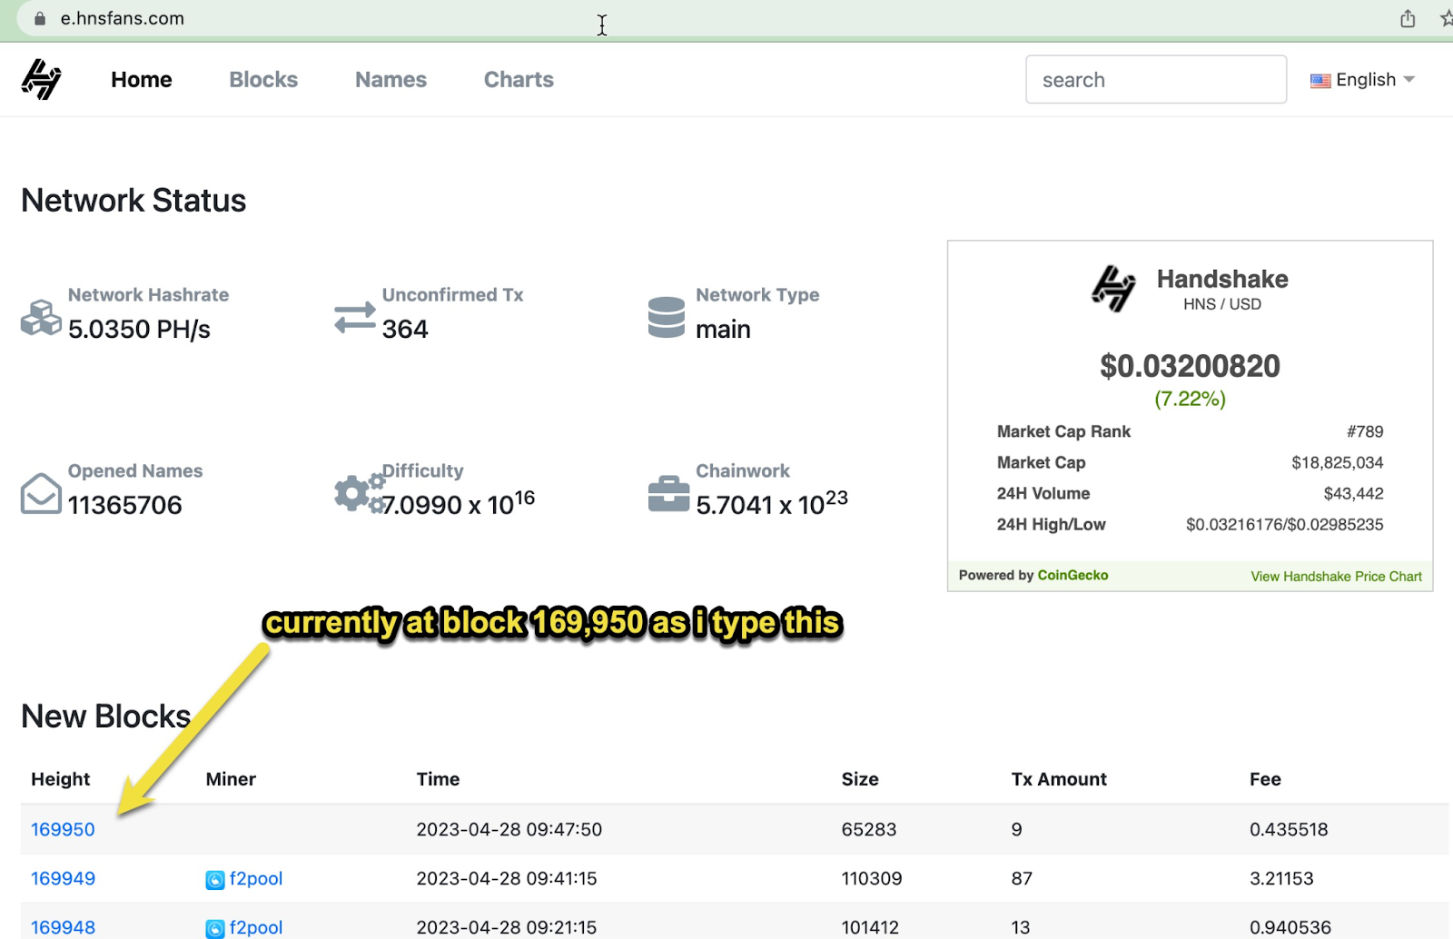Open the Charts navigation item
The height and width of the screenshot is (939, 1453).
[519, 80]
